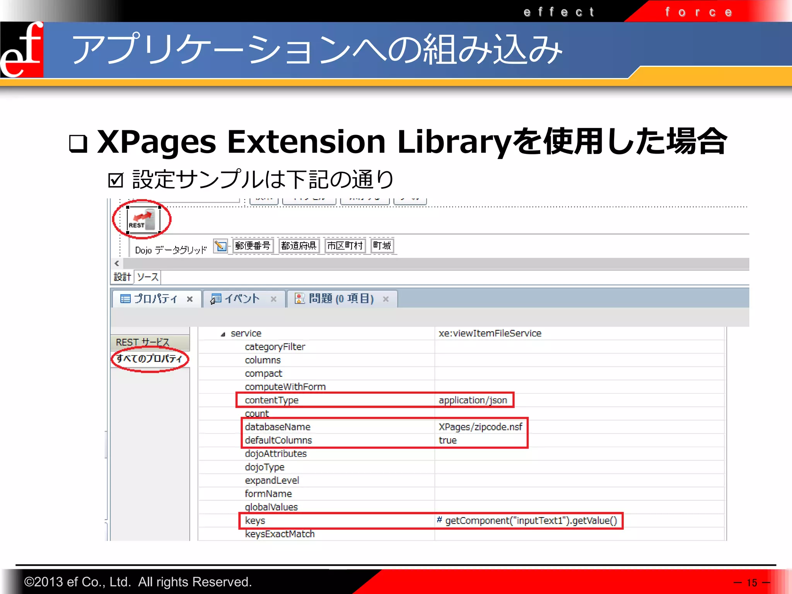The width and height of the screenshot is (792, 594).
Task: Click the 問題 tab icon
Action: [x=300, y=299]
